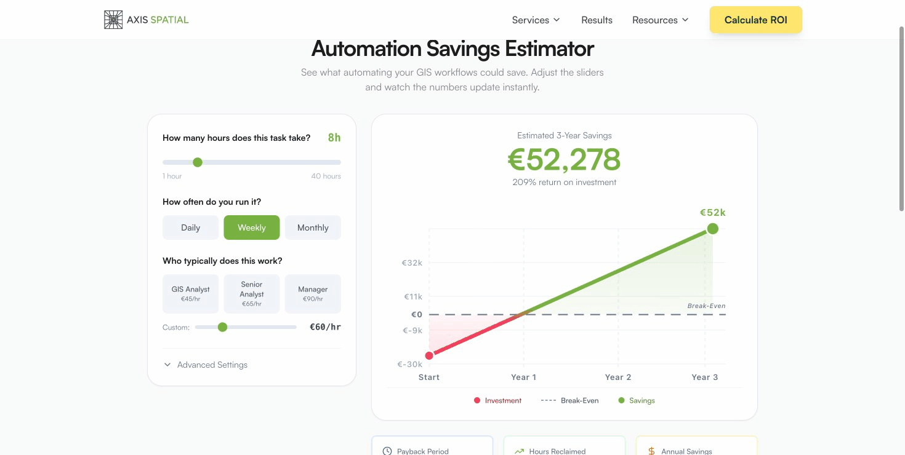Image resolution: width=905 pixels, height=455 pixels.
Task: Click the red Investment legend dot
Action: point(477,400)
